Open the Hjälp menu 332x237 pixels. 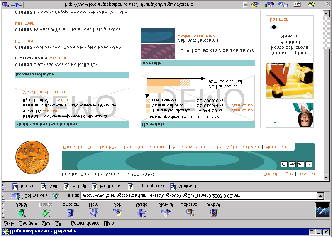pos(109,223)
